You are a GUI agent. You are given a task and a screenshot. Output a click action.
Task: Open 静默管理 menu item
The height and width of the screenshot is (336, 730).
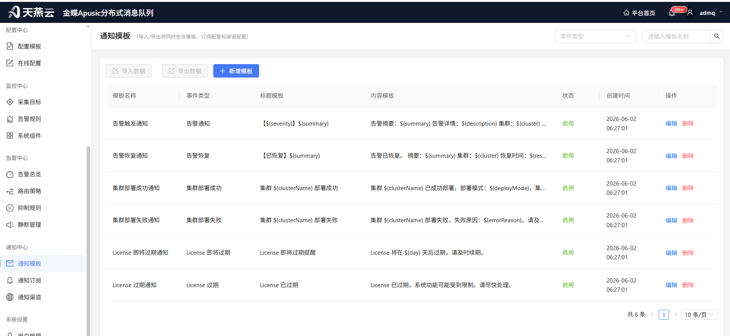coord(43,225)
